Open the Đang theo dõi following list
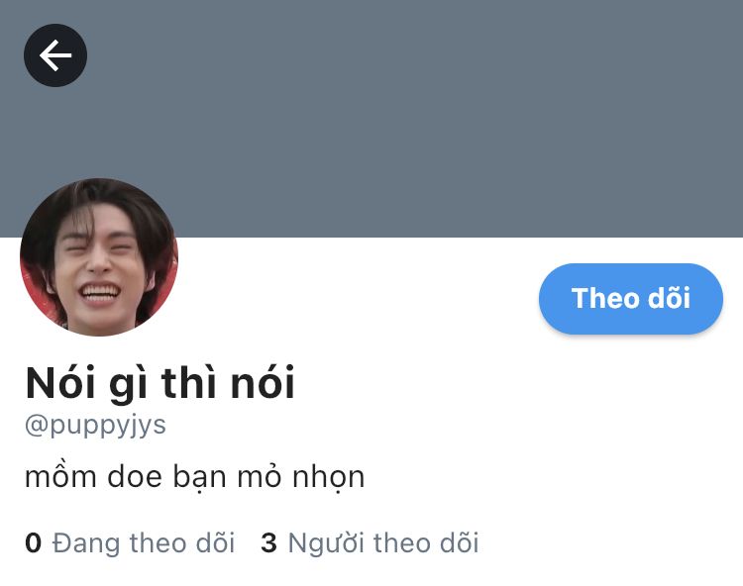 coord(131,542)
